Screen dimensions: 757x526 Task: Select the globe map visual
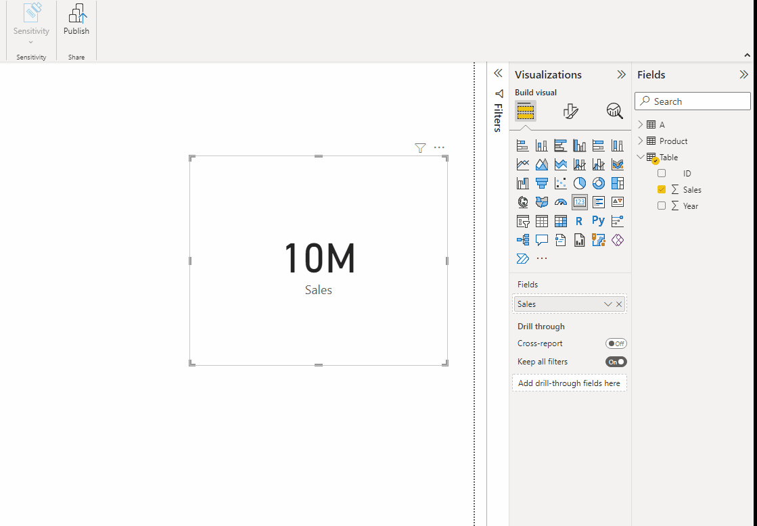pyautogui.click(x=522, y=202)
